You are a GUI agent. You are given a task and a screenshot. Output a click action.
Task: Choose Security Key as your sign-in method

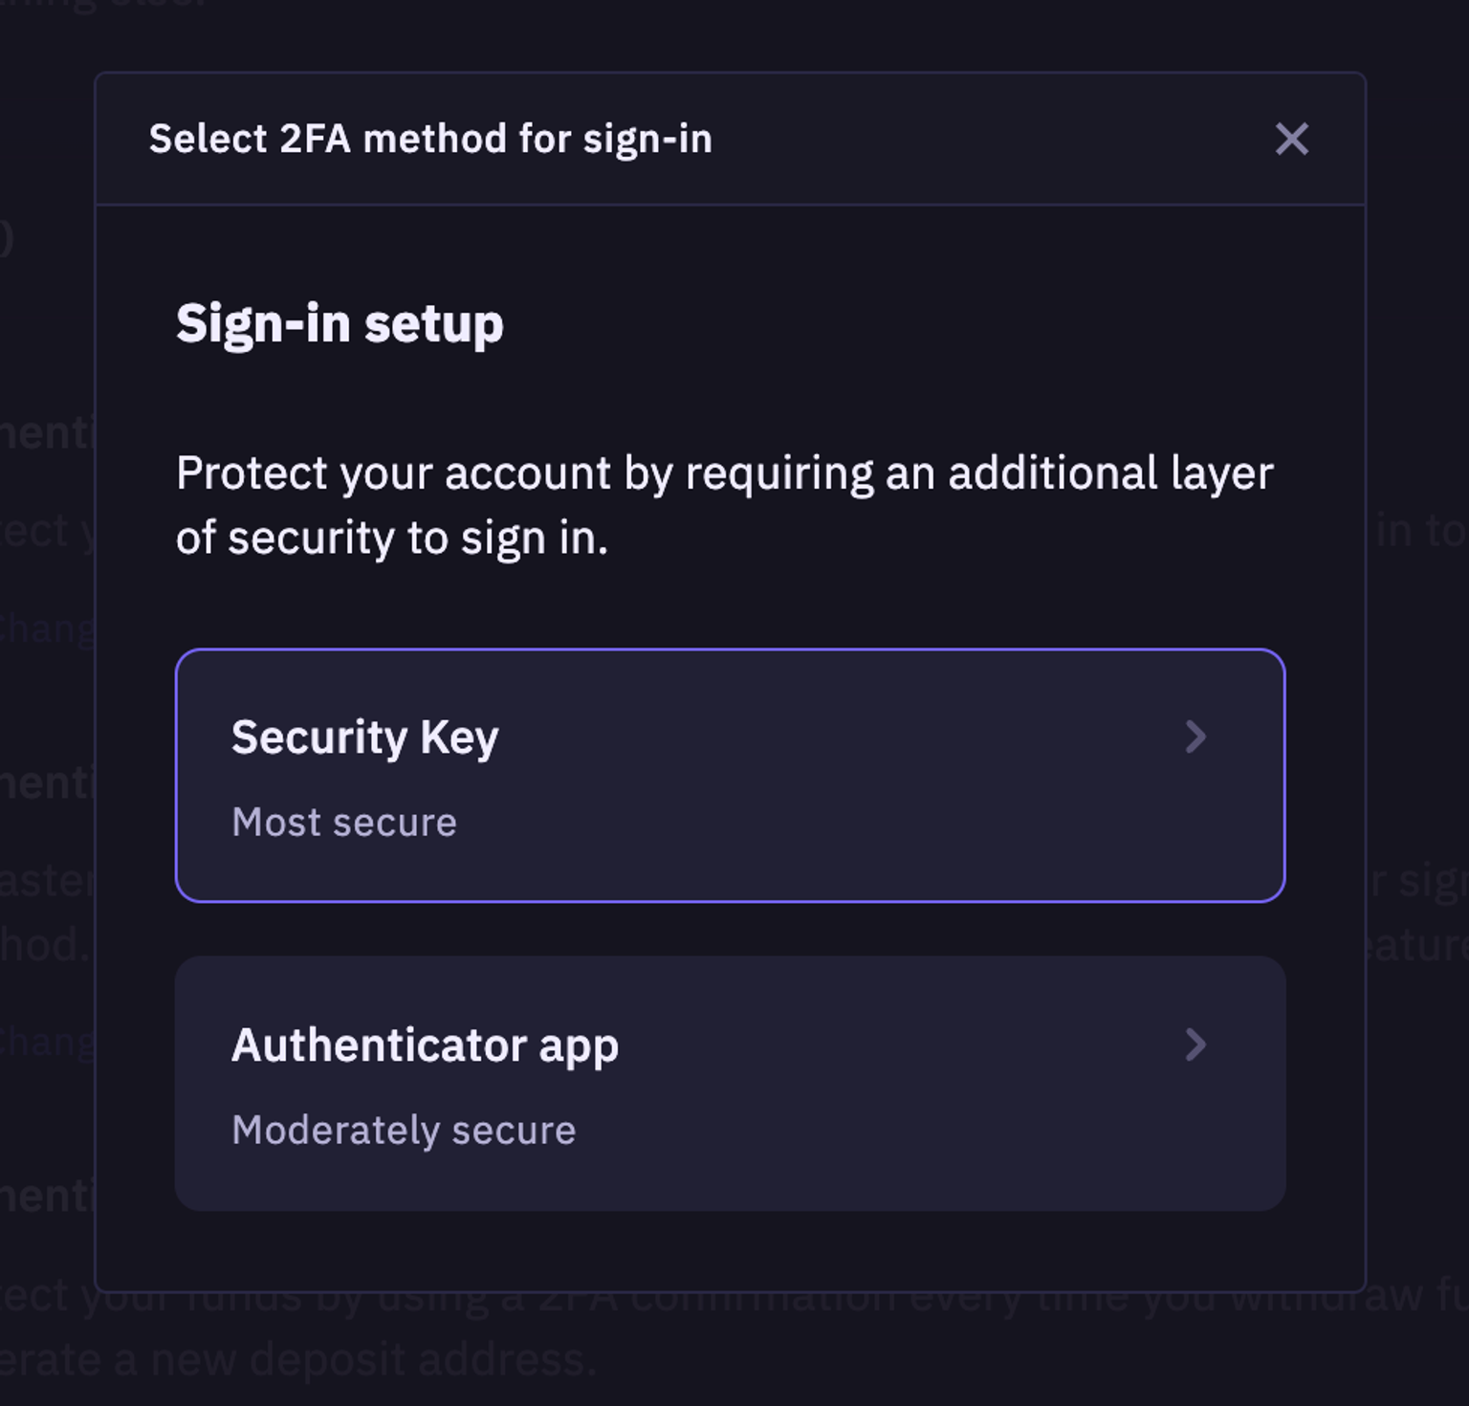(732, 773)
